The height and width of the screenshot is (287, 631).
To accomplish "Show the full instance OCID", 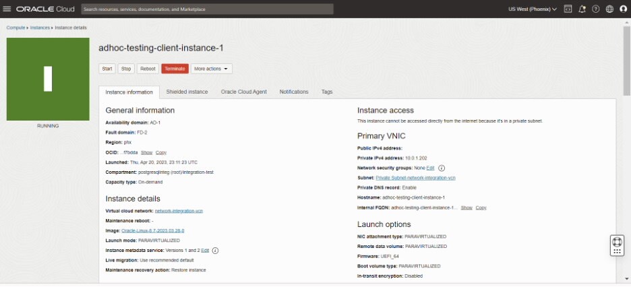I will point(146,153).
